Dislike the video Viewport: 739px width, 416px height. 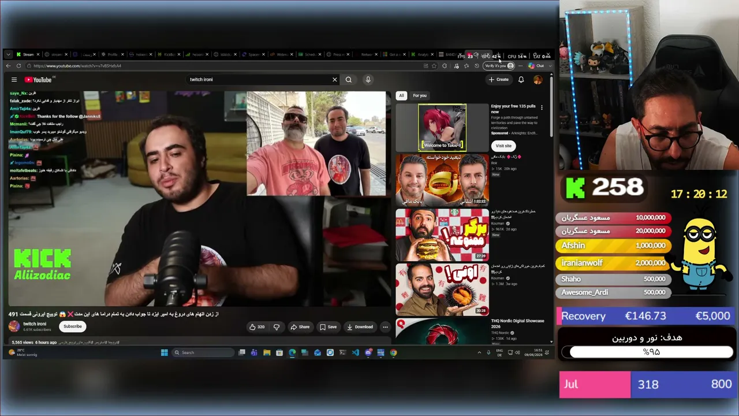(277, 327)
